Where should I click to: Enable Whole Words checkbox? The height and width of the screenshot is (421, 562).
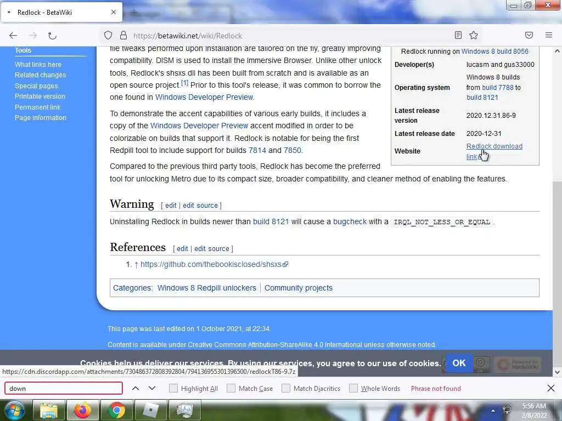[353, 389]
